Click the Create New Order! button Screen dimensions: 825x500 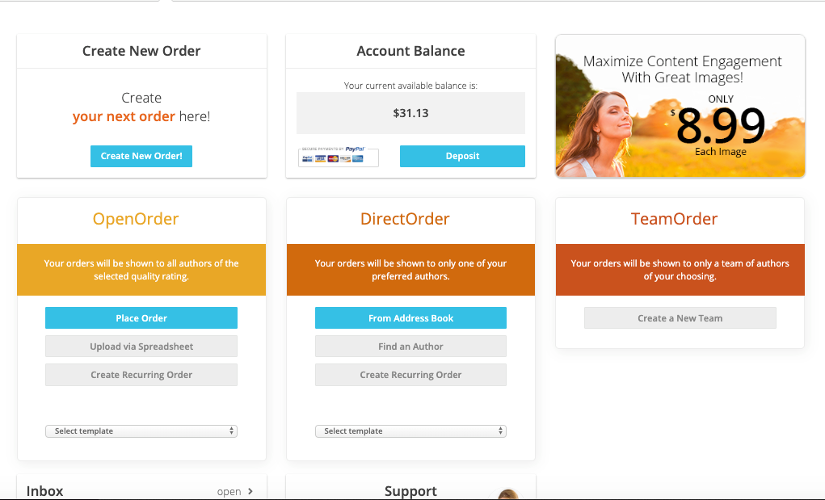141,156
